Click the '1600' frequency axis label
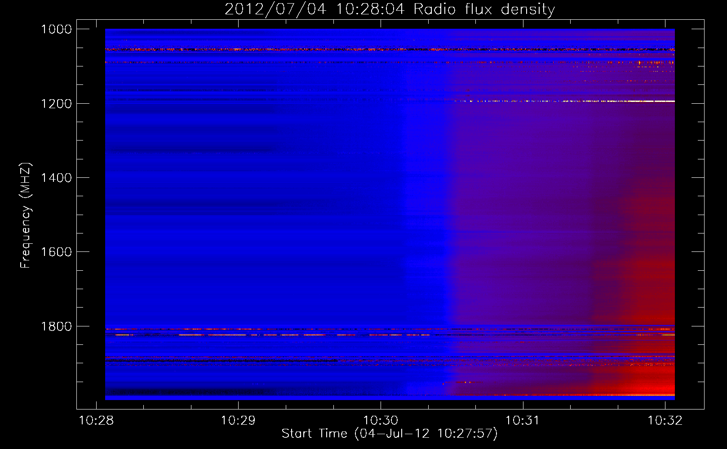 56,252
